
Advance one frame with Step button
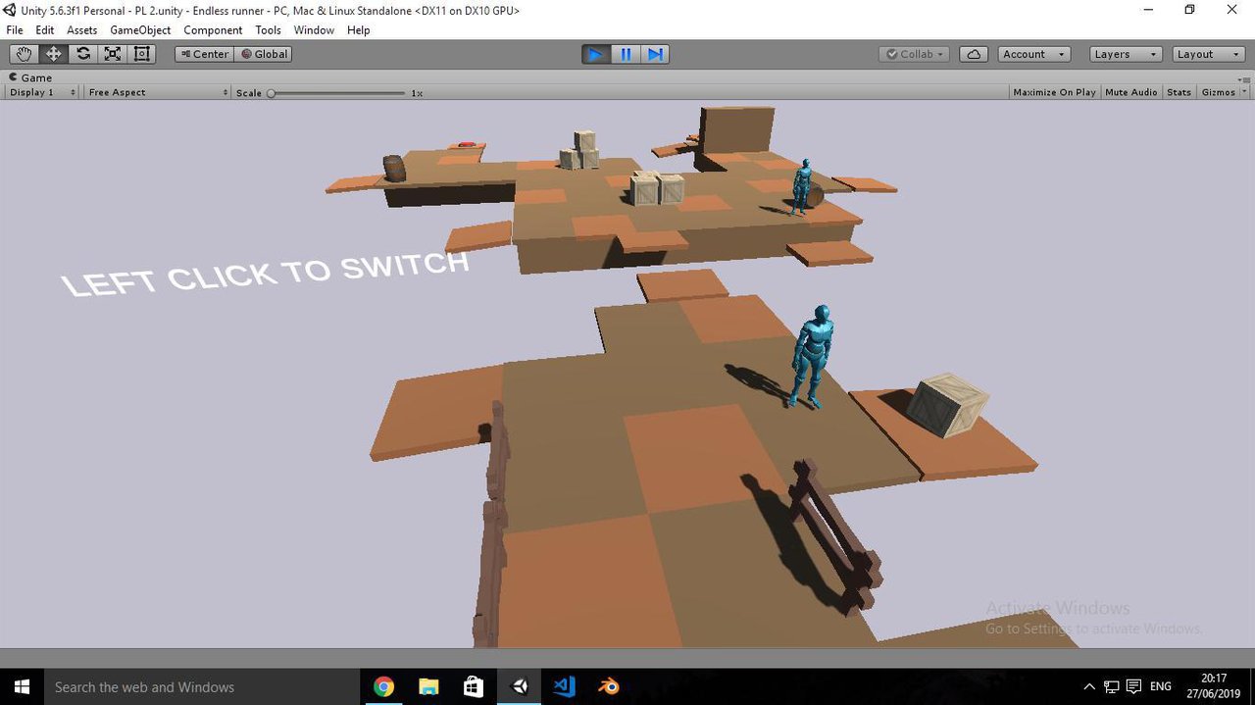[x=655, y=54]
